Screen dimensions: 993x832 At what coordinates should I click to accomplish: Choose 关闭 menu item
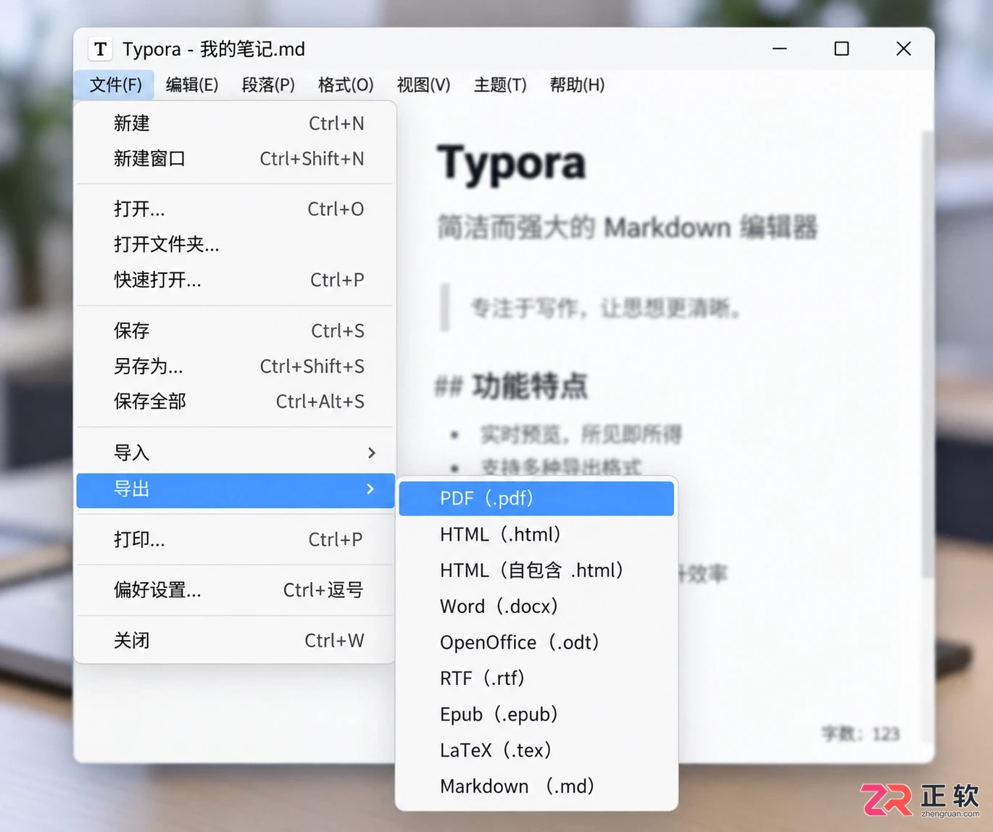(236, 641)
